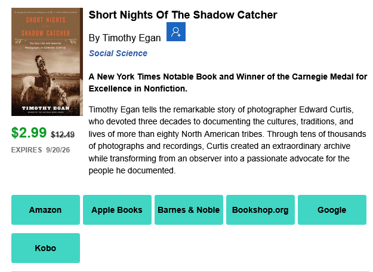This screenshot has width=373, height=272.
Task: Click the Short Nights Of The Shadow Catcher title
Action: [x=183, y=15]
